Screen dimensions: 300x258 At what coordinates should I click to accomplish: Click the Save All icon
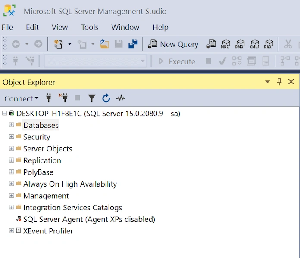[133, 44]
